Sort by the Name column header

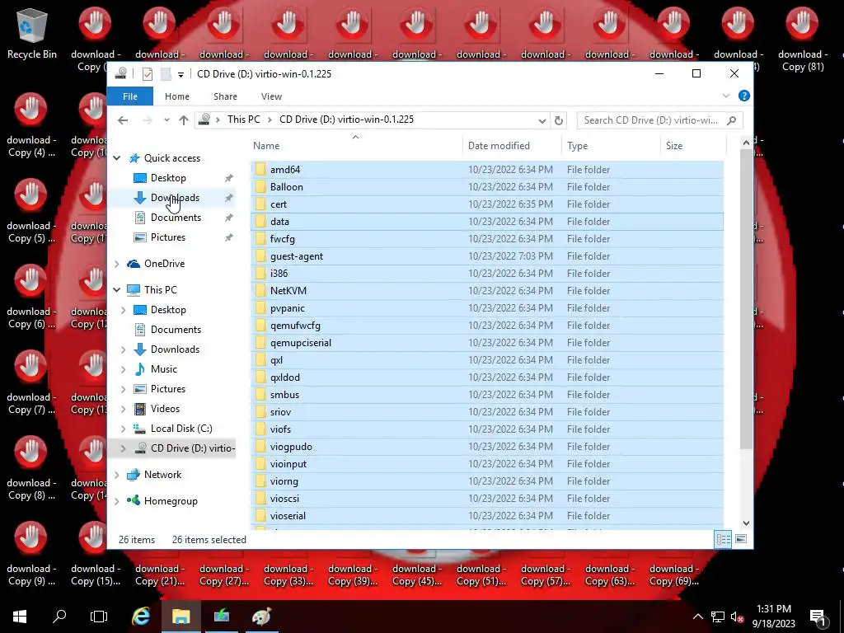point(355,146)
